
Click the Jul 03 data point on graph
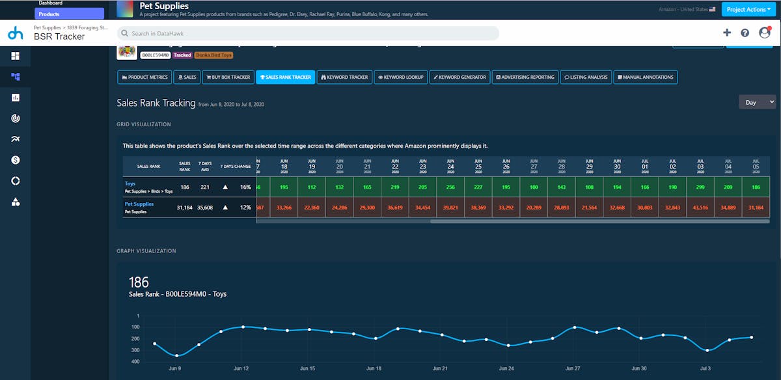click(707, 350)
